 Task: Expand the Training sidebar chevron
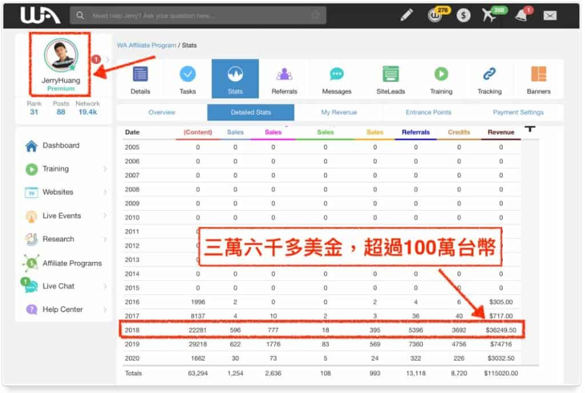[105, 169]
